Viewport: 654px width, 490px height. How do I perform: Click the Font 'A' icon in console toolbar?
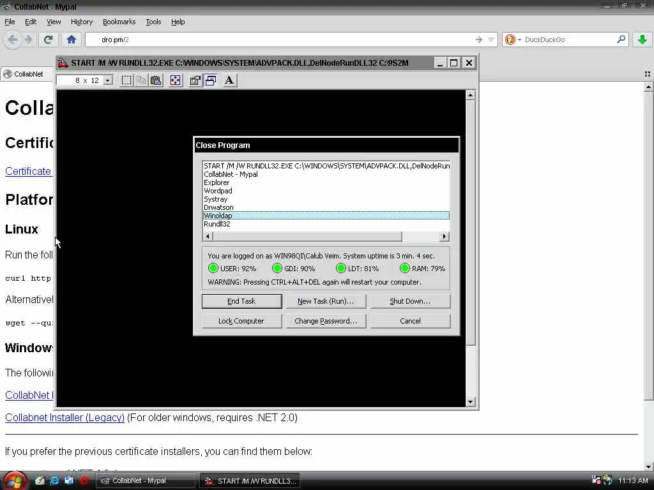coord(229,80)
